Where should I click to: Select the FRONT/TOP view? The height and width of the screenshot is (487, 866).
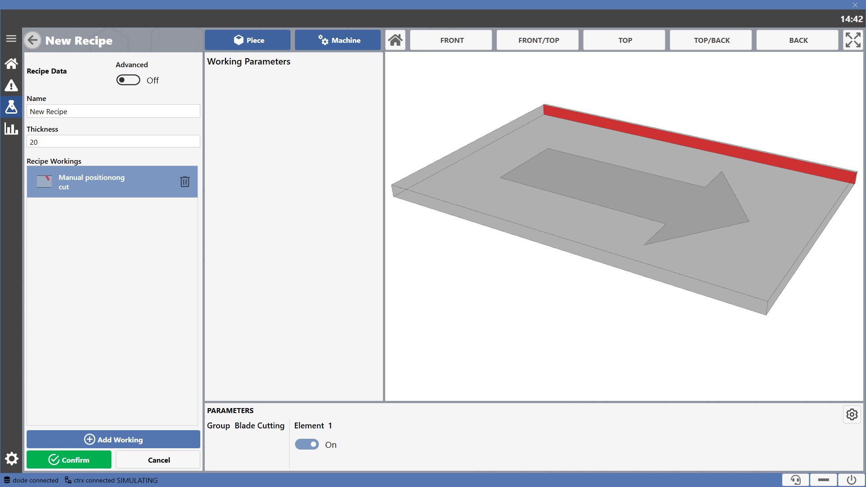point(538,40)
